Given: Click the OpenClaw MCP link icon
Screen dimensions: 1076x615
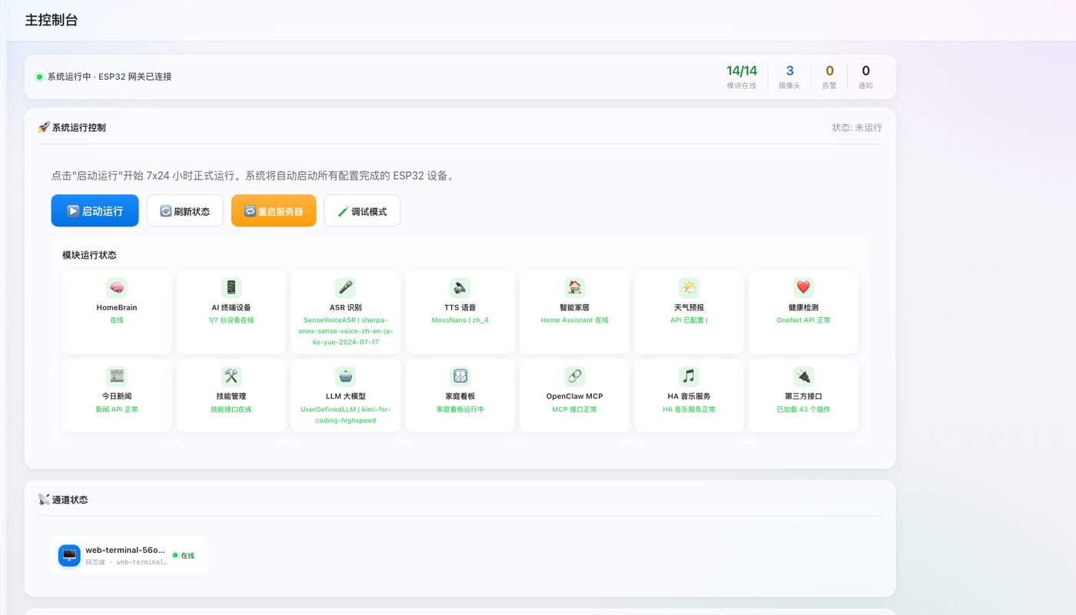Looking at the screenshot, I should coord(574,376).
